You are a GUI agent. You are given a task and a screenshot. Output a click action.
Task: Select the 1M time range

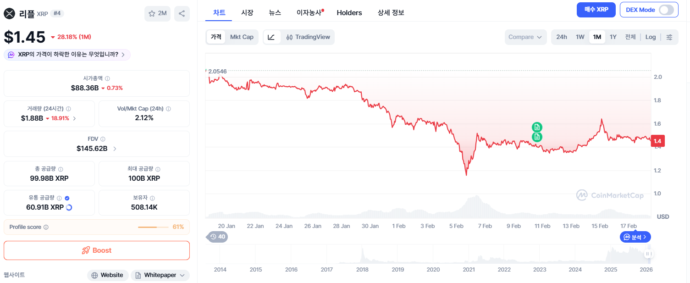tap(597, 37)
